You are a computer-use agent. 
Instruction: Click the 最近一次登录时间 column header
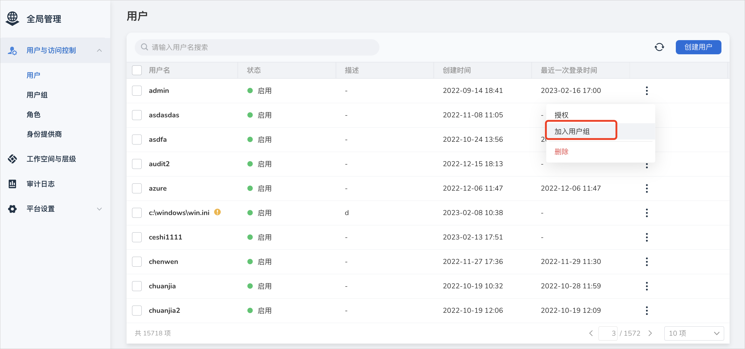click(569, 70)
